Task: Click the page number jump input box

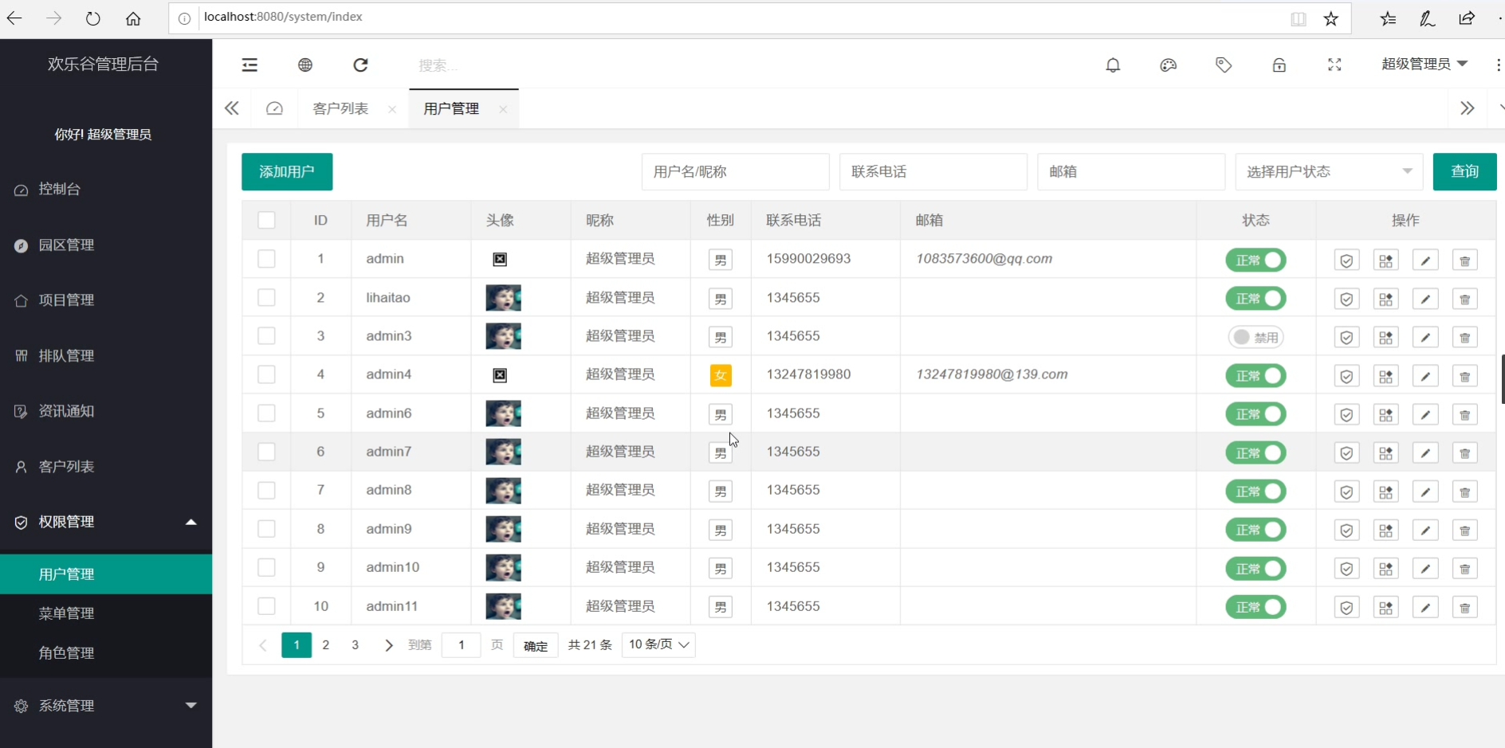Action: click(x=461, y=644)
